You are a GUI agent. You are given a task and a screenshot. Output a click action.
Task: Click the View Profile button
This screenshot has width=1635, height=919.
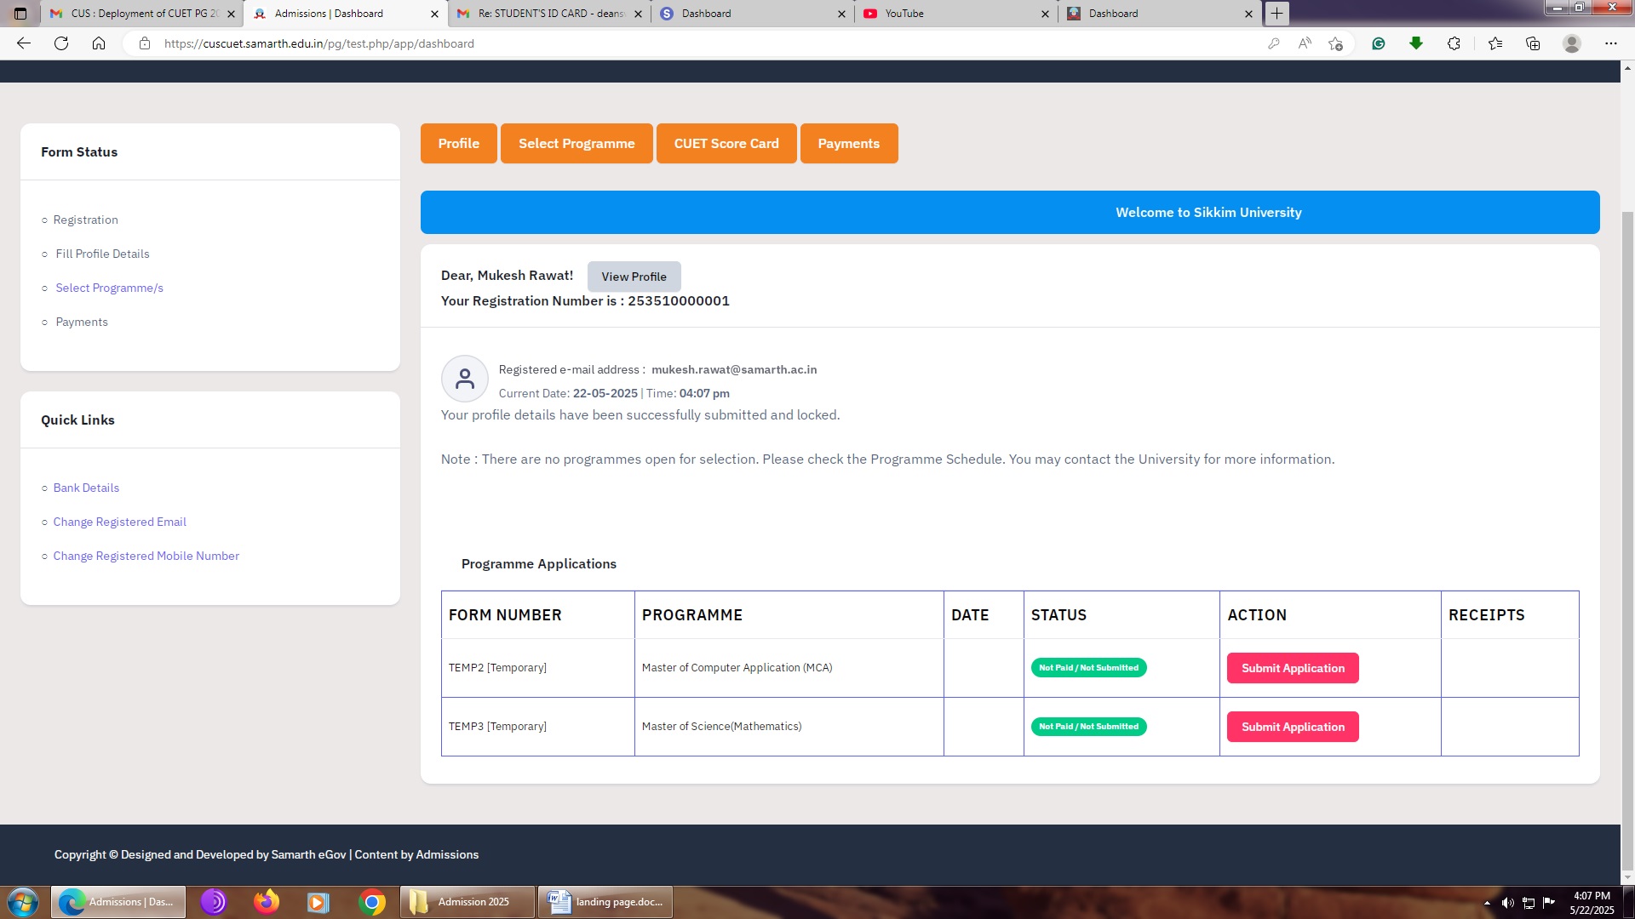634,277
